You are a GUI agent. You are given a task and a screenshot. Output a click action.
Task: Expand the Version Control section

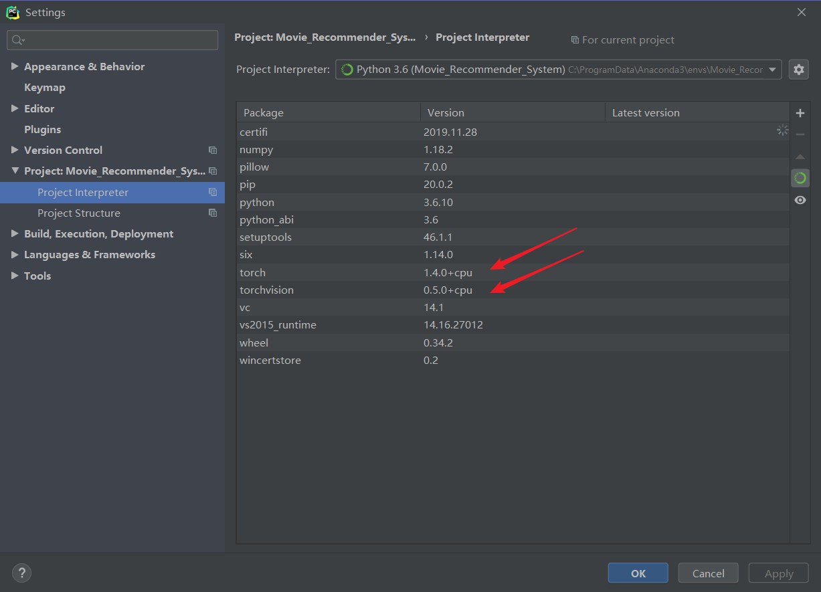(15, 150)
